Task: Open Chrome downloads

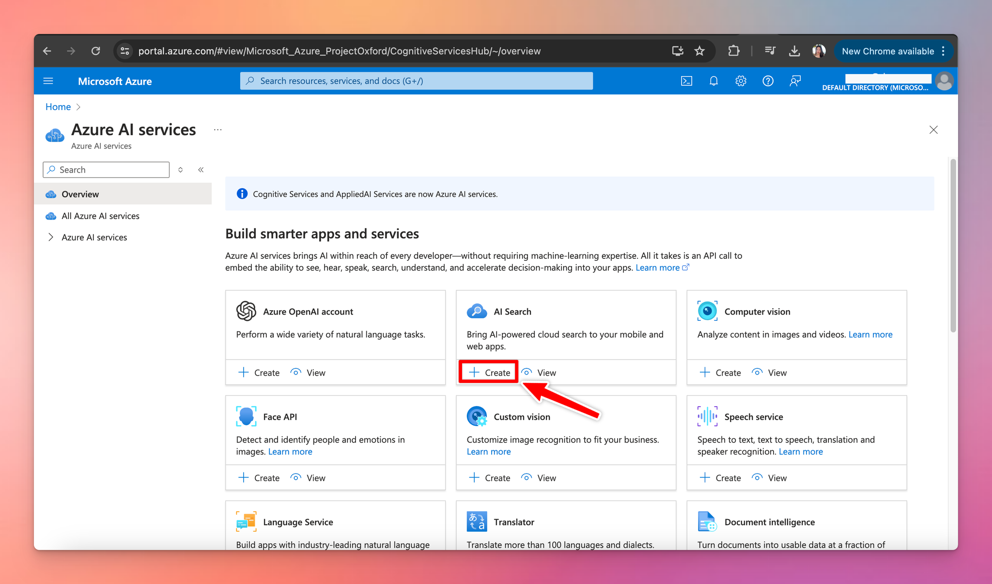Action: click(x=794, y=51)
